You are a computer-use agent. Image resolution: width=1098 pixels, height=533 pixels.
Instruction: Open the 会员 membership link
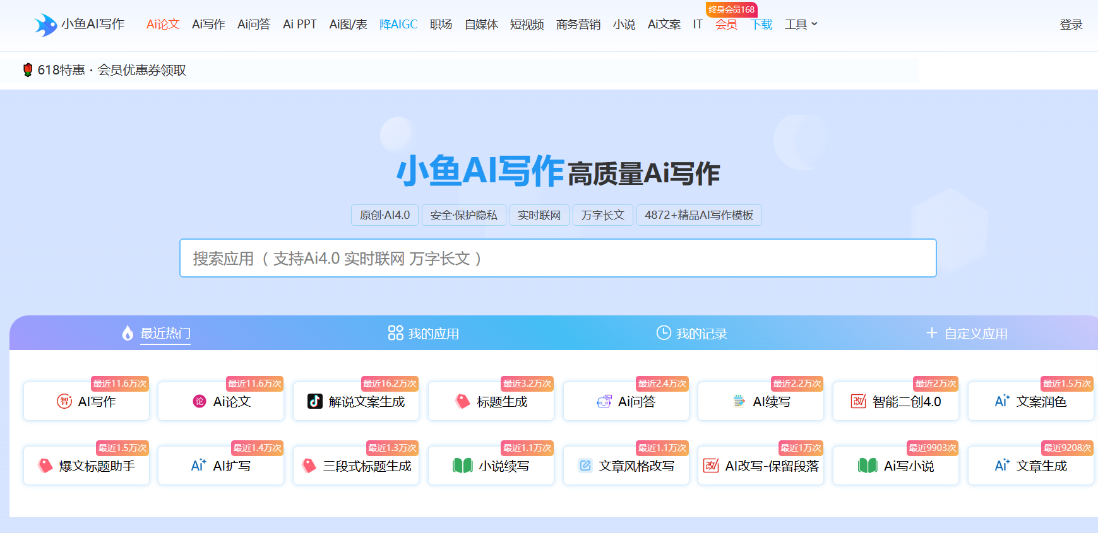click(x=726, y=25)
